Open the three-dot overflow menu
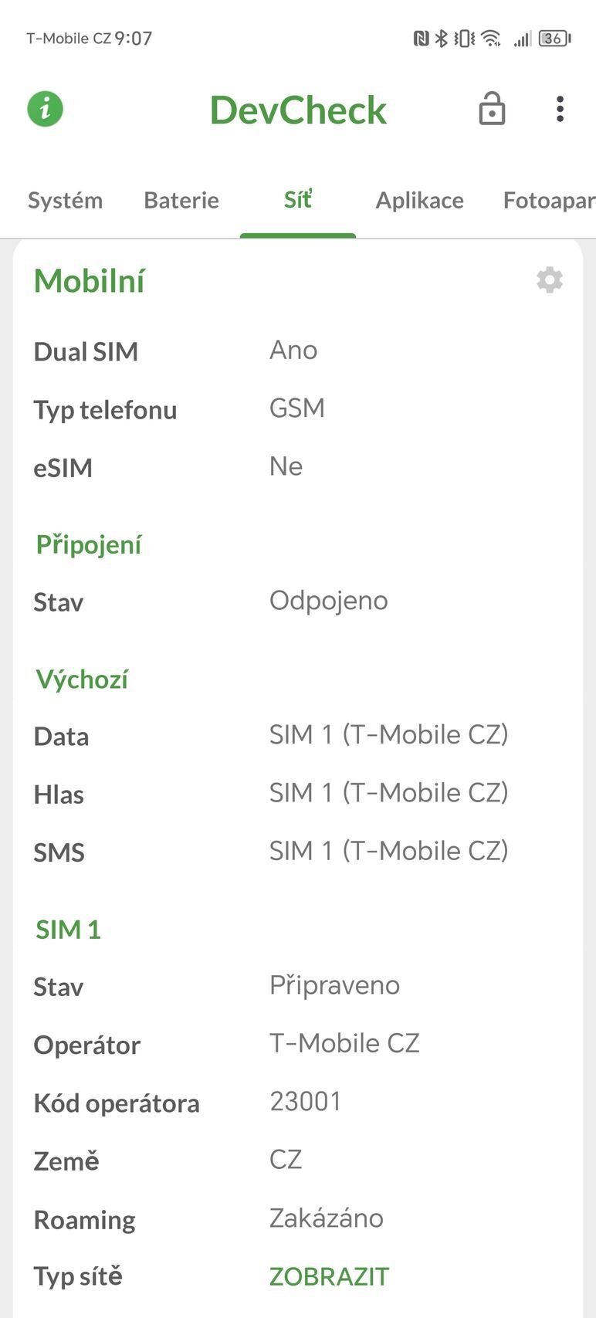596x1318 pixels. point(560,109)
